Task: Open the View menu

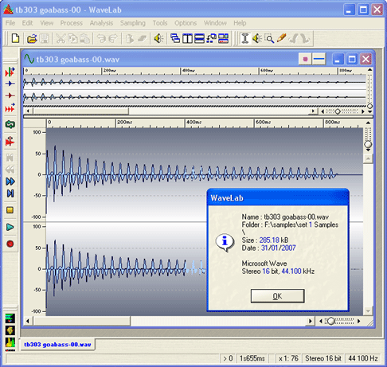Action: coord(47,23)
